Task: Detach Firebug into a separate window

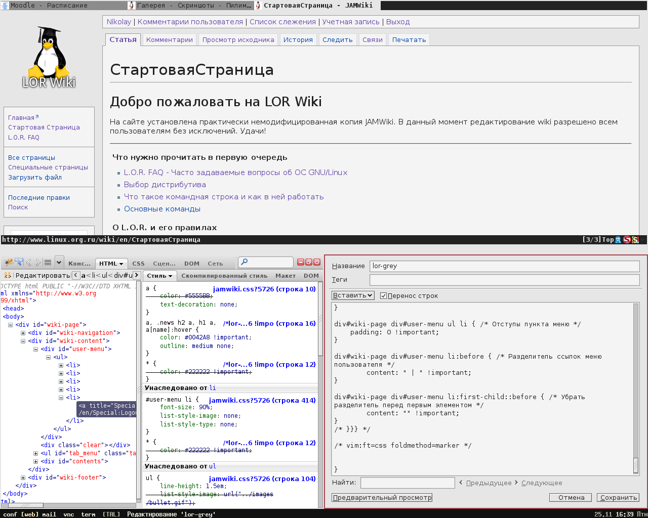Action: tap(309, 262)
